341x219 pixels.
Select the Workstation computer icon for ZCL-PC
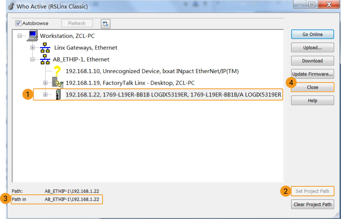click(x=33, y=35)
